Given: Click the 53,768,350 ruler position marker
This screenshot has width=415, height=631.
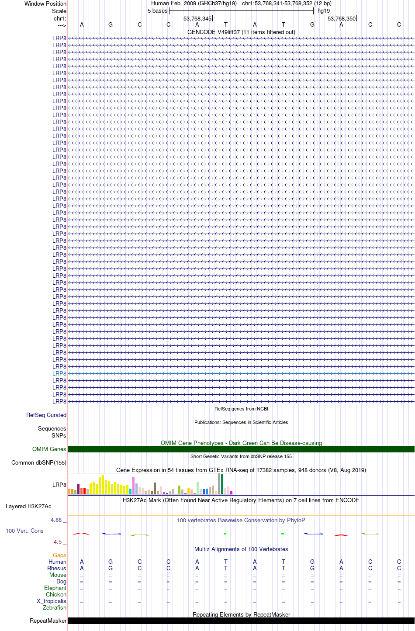Looking at the screenshot, I should point(342,18).
